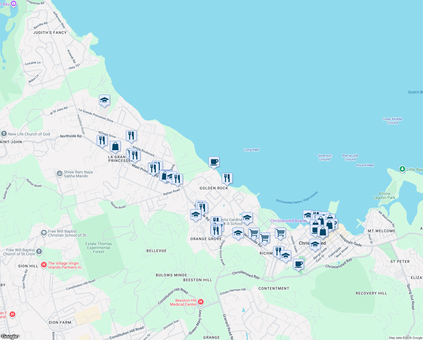The width and height of the screenshot is (423, 340).
Task: Select the JUDITH'S FANCY neighborhood label
Action: pyautogui.click(x=50, y=33)
